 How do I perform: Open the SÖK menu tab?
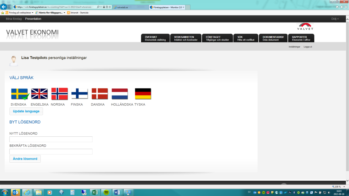[x=246, y=38]
